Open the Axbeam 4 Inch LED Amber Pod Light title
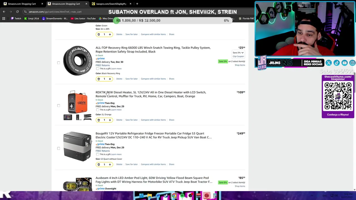Viewport: 356px width, 200px height. coord(154,180)
